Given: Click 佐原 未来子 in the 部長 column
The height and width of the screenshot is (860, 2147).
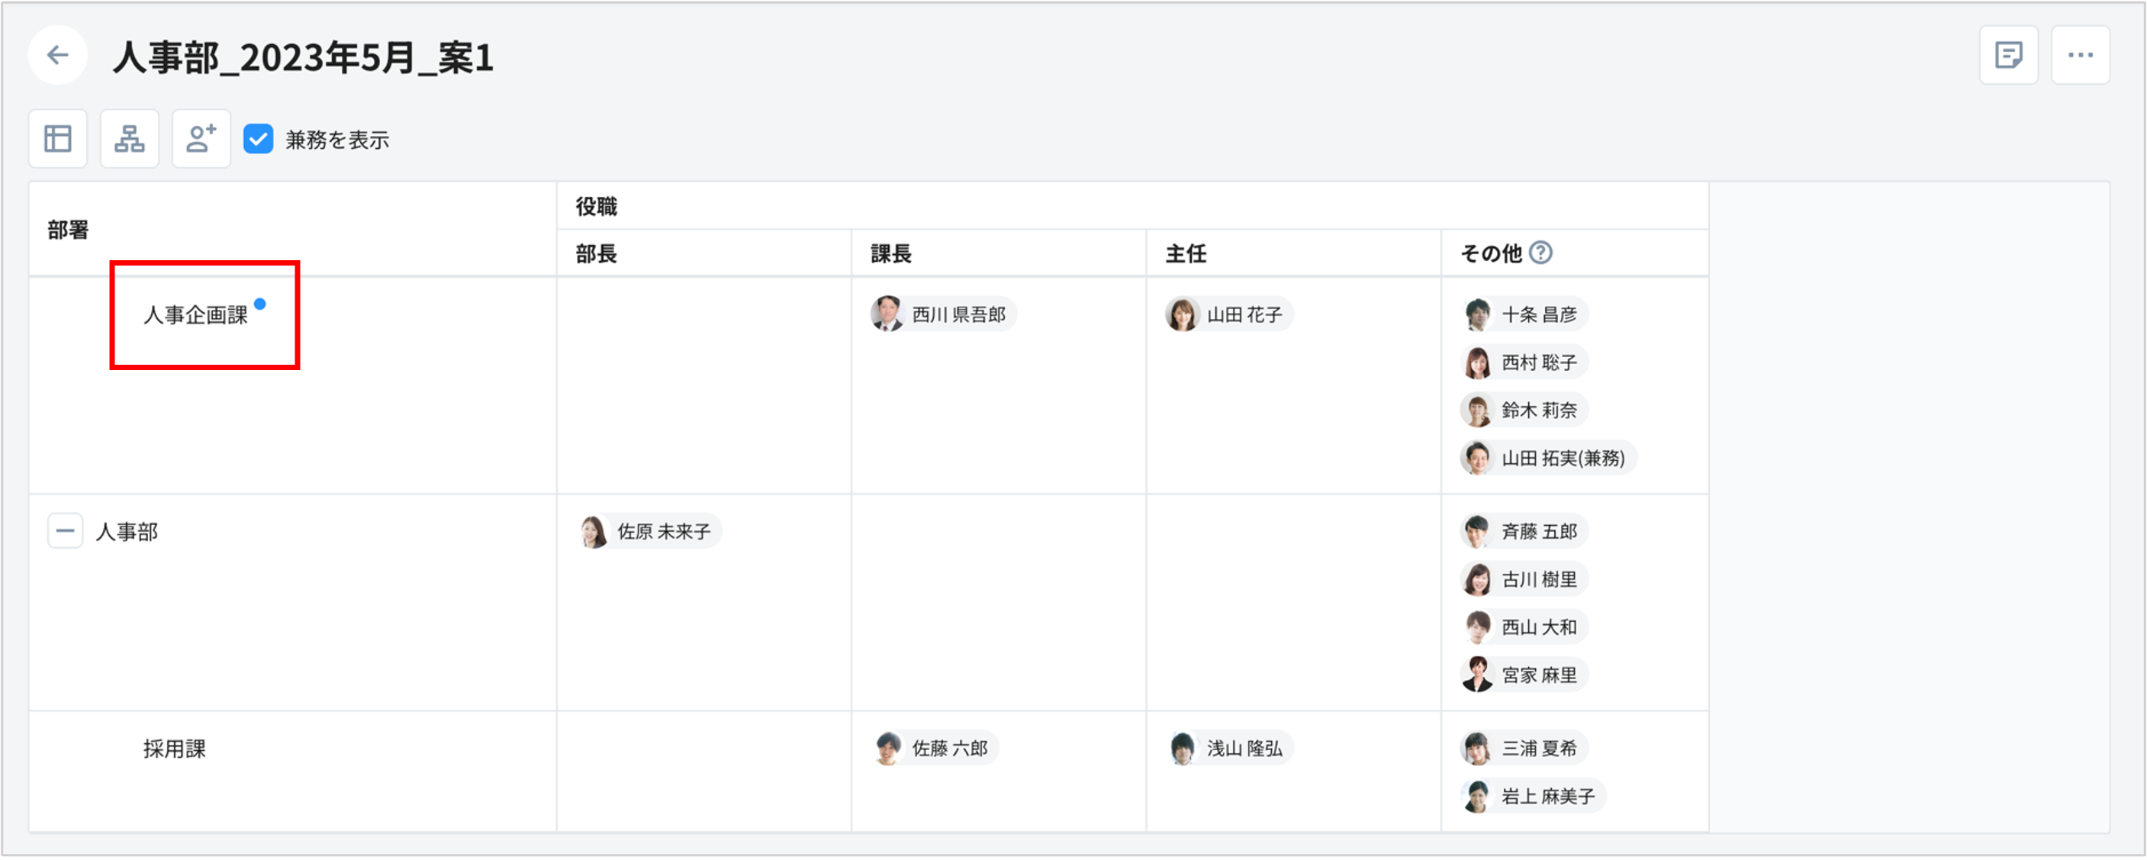Looking at the screenshot, I should coord(649,531).
